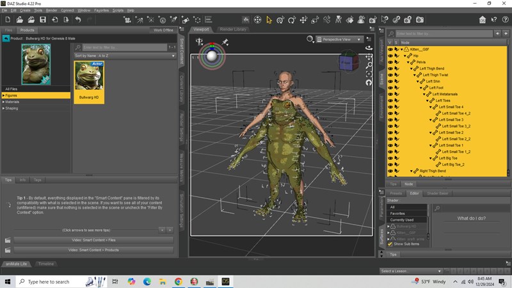Screen dimensions: 512x288
Task: Click the New Scene toolbar icon
Action: [8, 20]
